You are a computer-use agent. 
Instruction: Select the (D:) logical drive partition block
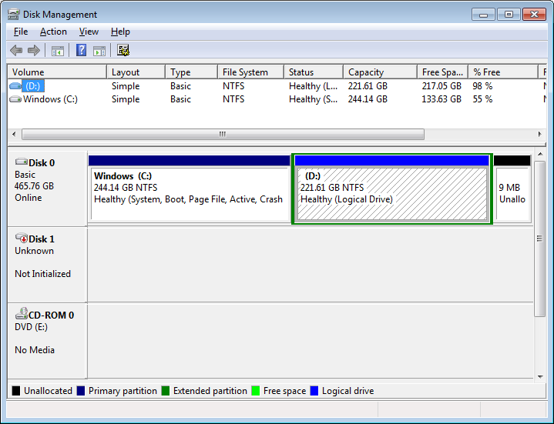pos(392,189)
